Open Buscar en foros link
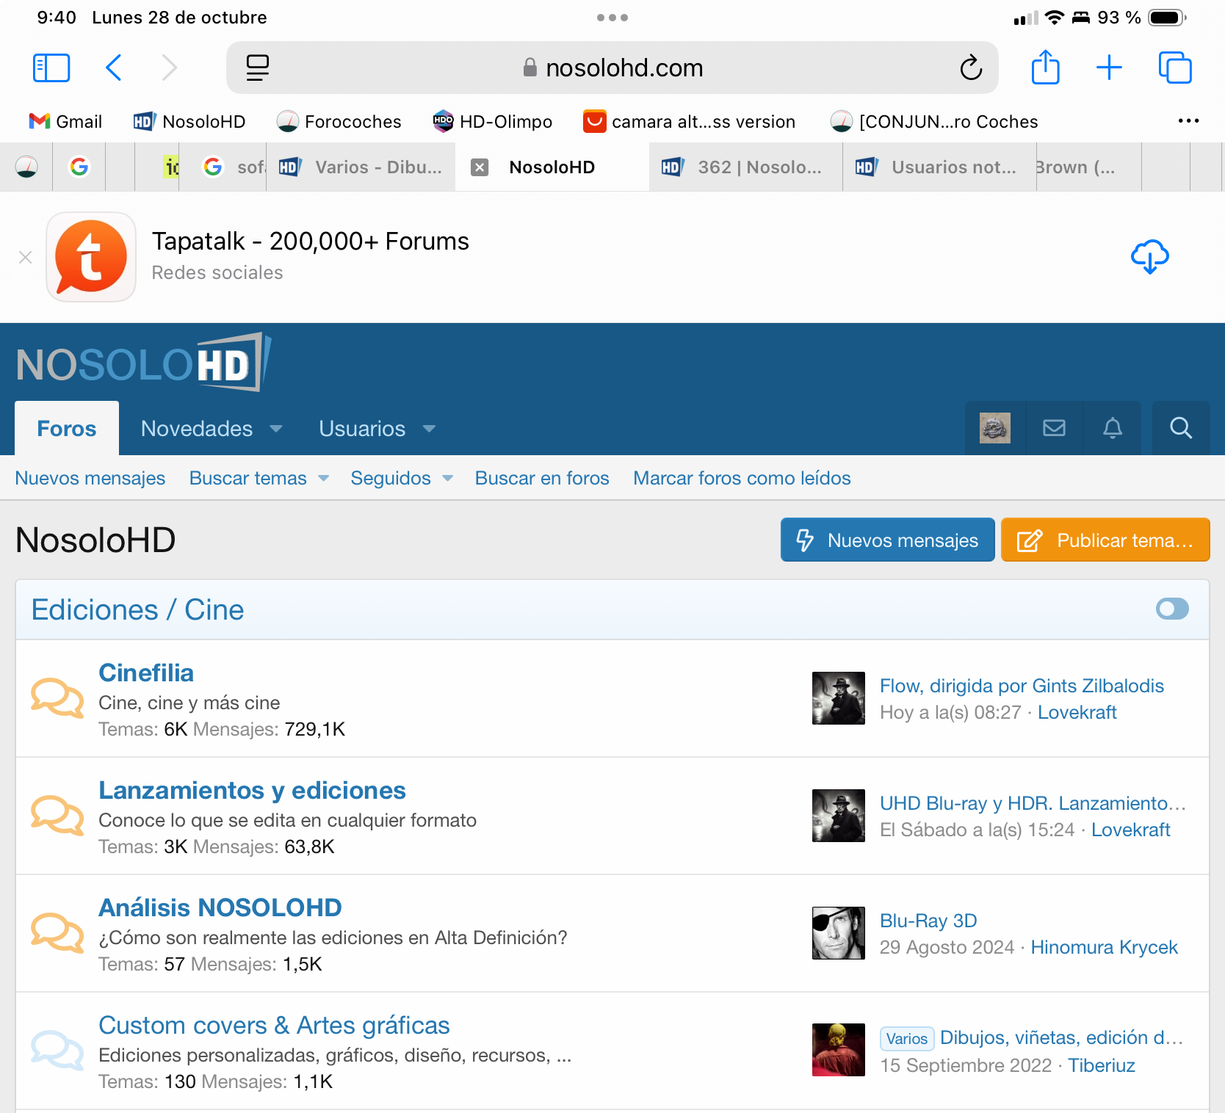The height and width of the screenshot is (1113, 1225). (x=542, y=478)
